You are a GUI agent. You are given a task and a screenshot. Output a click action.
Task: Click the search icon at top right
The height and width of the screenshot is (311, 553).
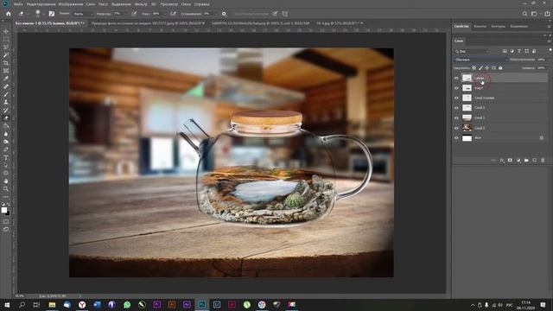(x=524, y=14)
